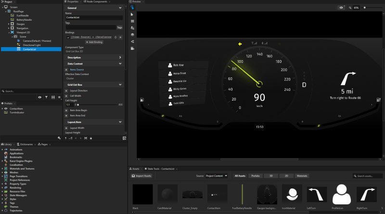Open the Dictionaries tab

27,144
